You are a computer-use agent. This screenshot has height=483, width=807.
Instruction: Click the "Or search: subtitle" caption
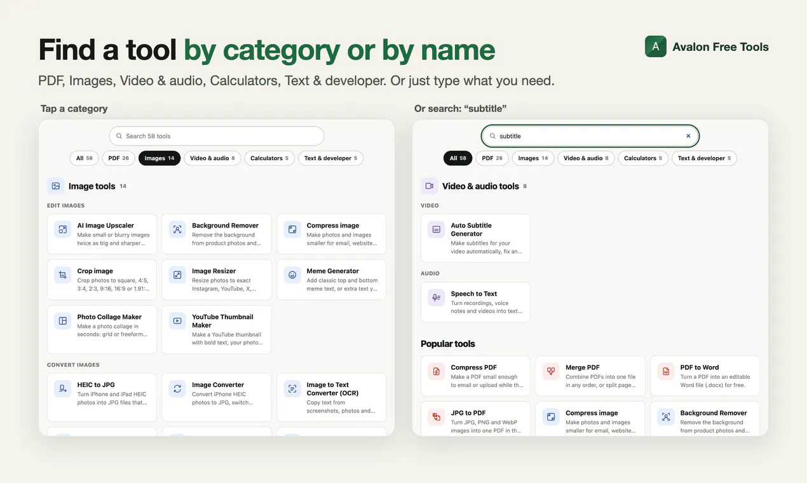[x=460, y=109]
